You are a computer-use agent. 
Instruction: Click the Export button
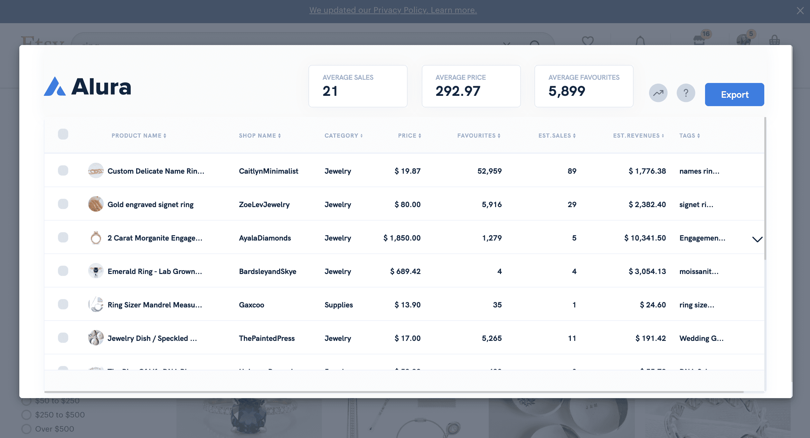pos(734,95)
